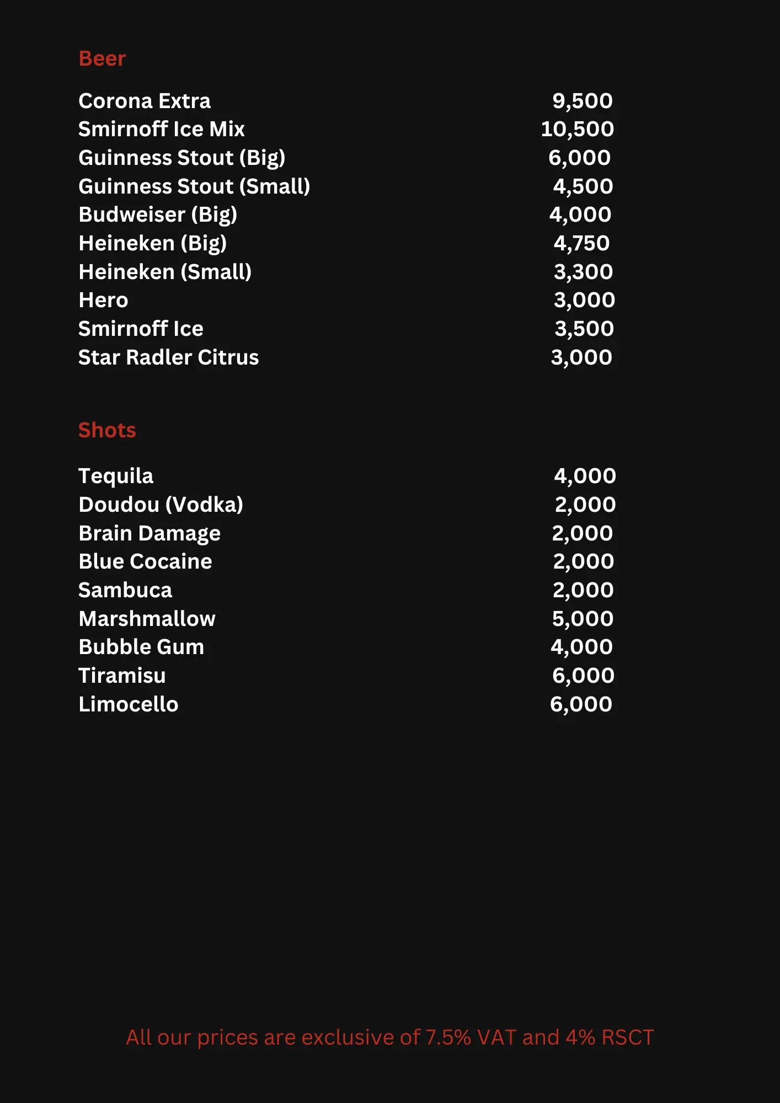Click the Guinness Stout (Small) price 4,500

coord(583,186)
